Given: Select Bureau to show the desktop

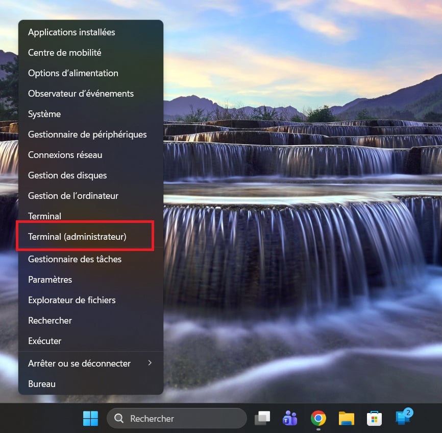Looking at the screenshot, I should click(41, 383).
